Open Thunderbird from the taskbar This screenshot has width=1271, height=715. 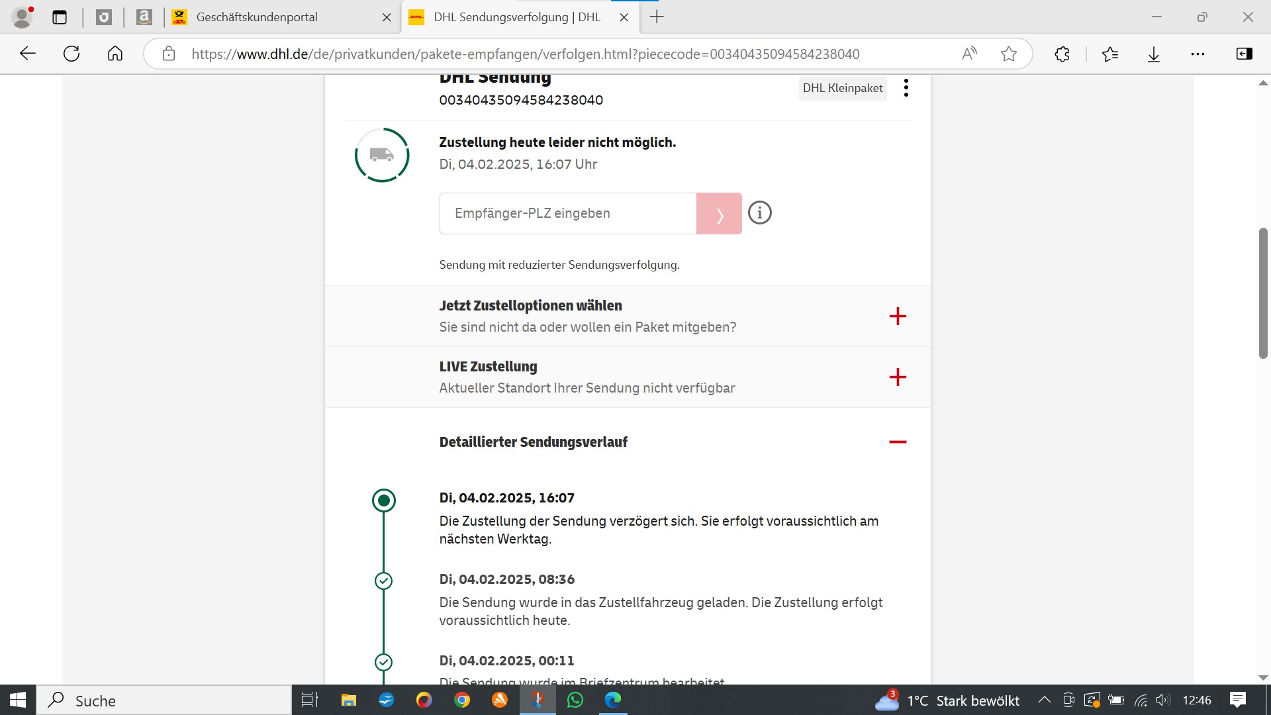[x=387, y=700]
